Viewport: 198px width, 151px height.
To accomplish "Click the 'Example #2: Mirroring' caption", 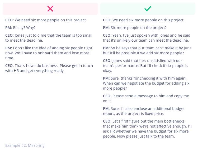I will click(x=25, y=145).
